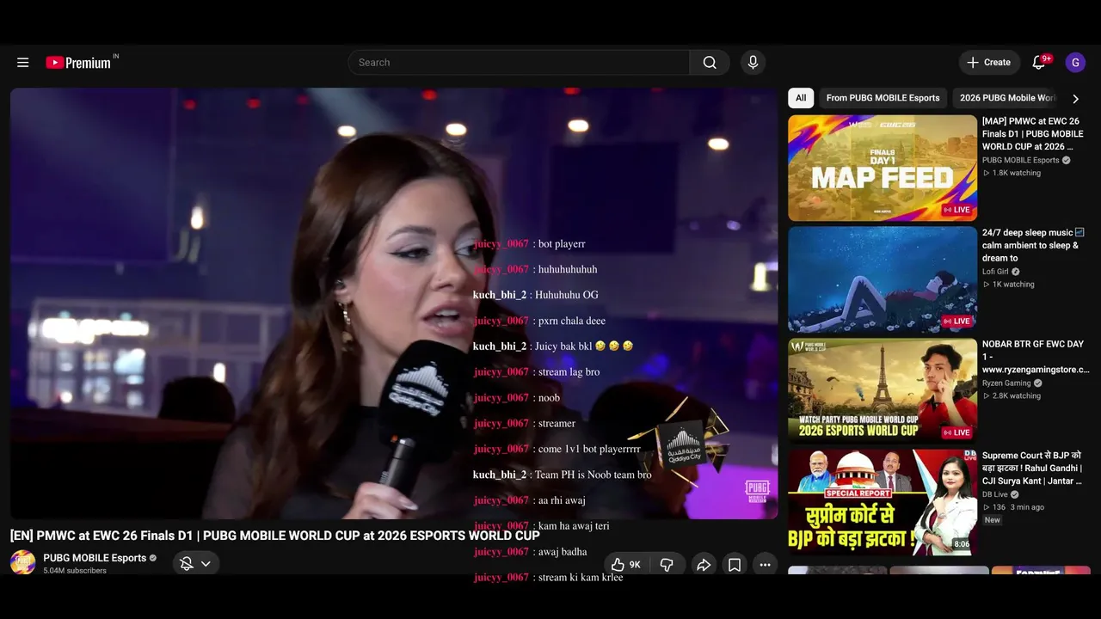Dislike this video
The height and width of the screenshot is (619, 1101).
pos(667,565)
